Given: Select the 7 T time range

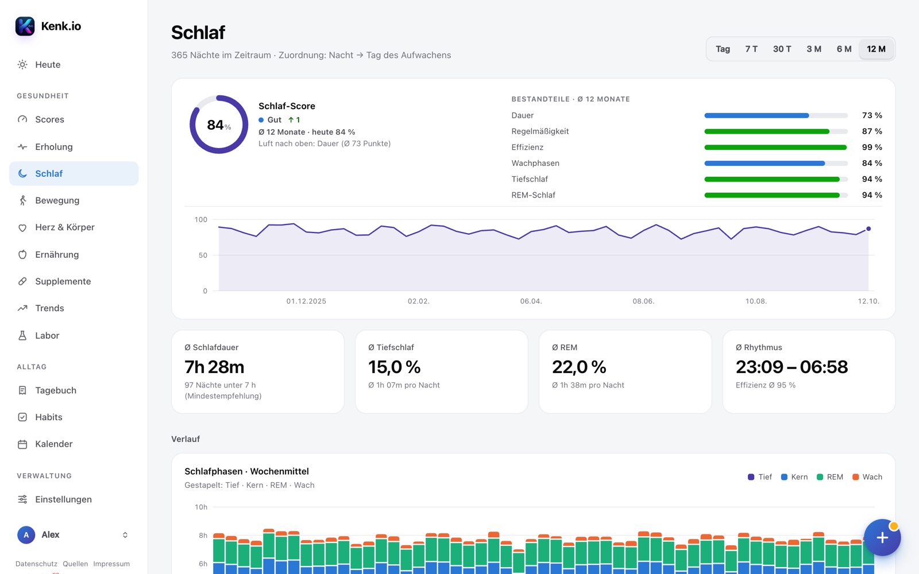Looking at the screenshot, I should point(751,49).
